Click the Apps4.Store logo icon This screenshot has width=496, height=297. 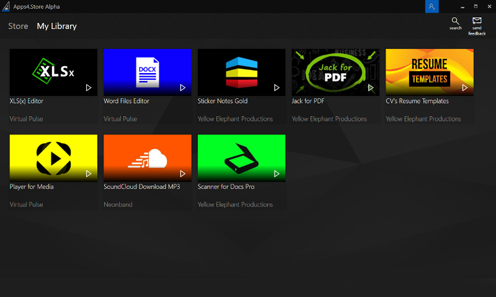click(6, 6)
